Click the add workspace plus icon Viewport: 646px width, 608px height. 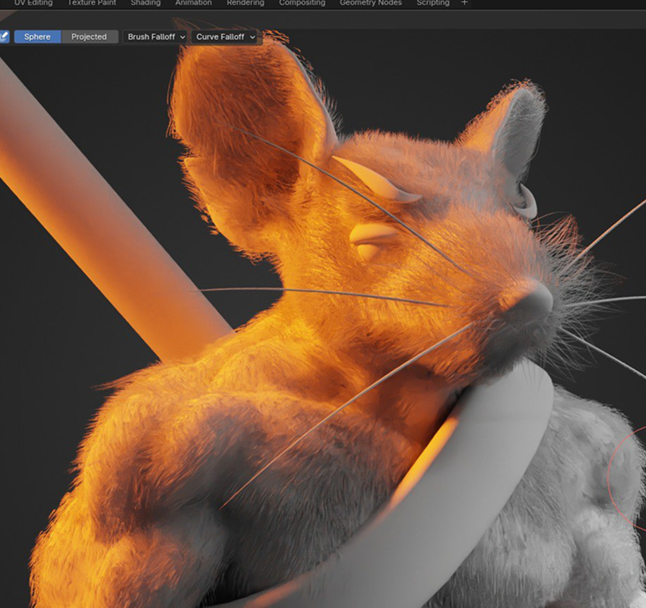(x=465, y=3)
